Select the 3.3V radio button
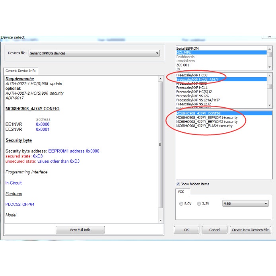The width and height of the screenshot is (276, 276). click(x=199, y=204)
